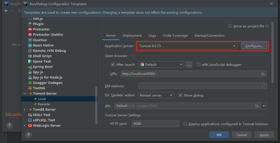
Task: Click the remove minus icon in the background window
Action: pos(13,11)
